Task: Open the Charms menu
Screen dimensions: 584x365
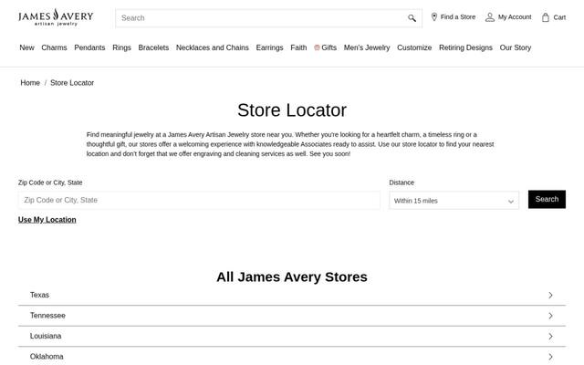Action: [x=54, y=47]
